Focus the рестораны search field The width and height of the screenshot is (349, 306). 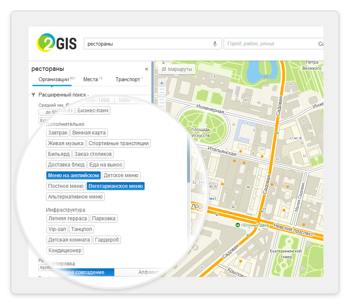[x=153, y=44]
